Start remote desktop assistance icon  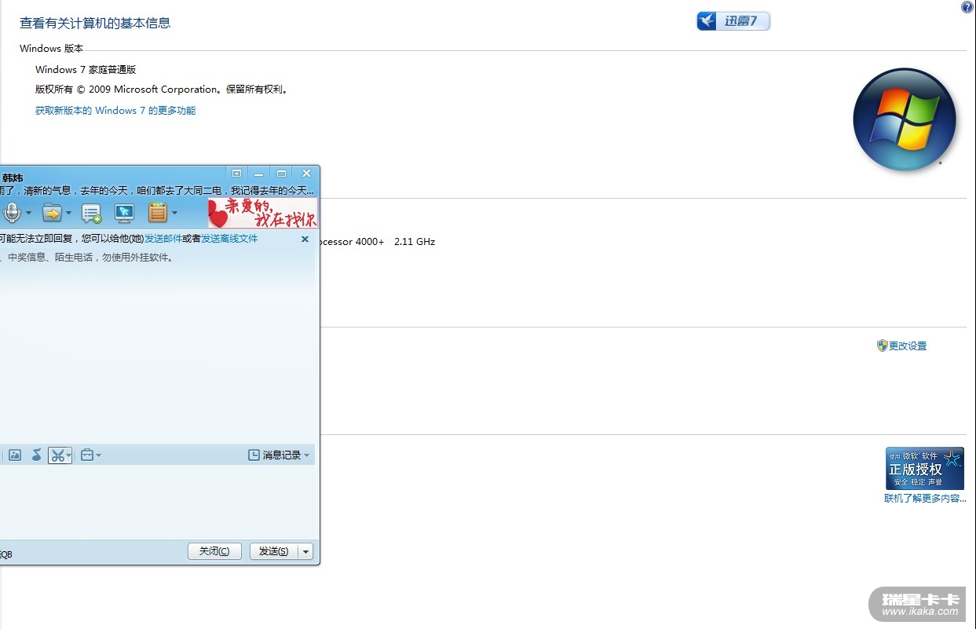(124, 213)
